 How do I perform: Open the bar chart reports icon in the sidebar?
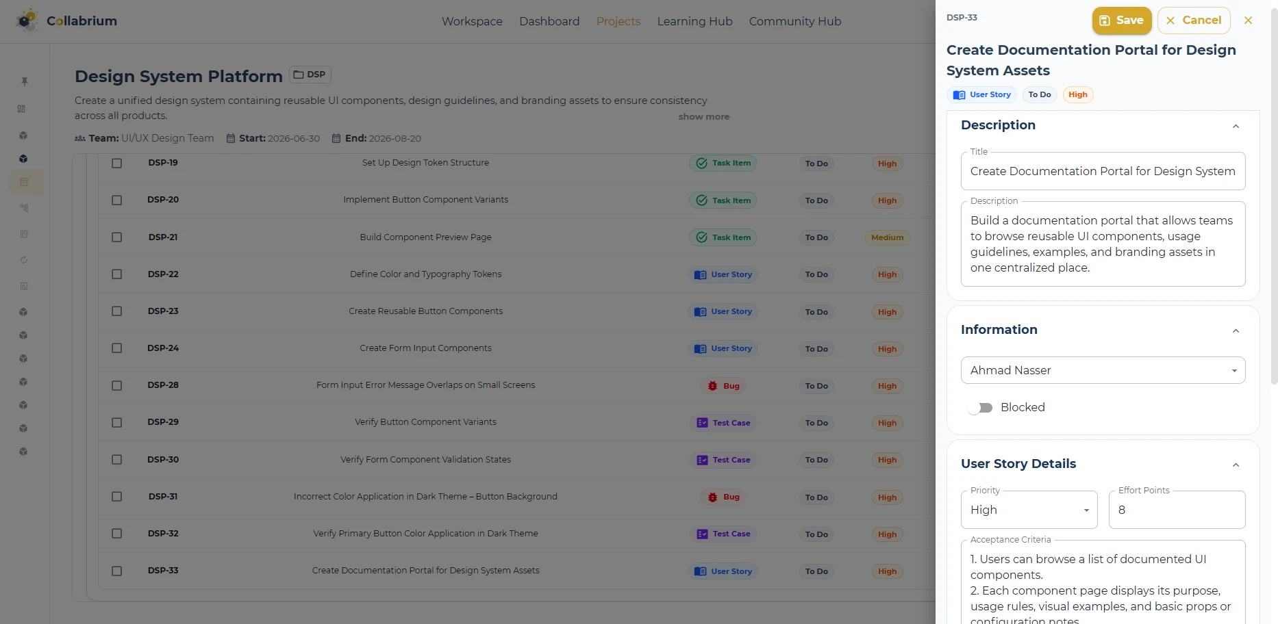[24, 286]
